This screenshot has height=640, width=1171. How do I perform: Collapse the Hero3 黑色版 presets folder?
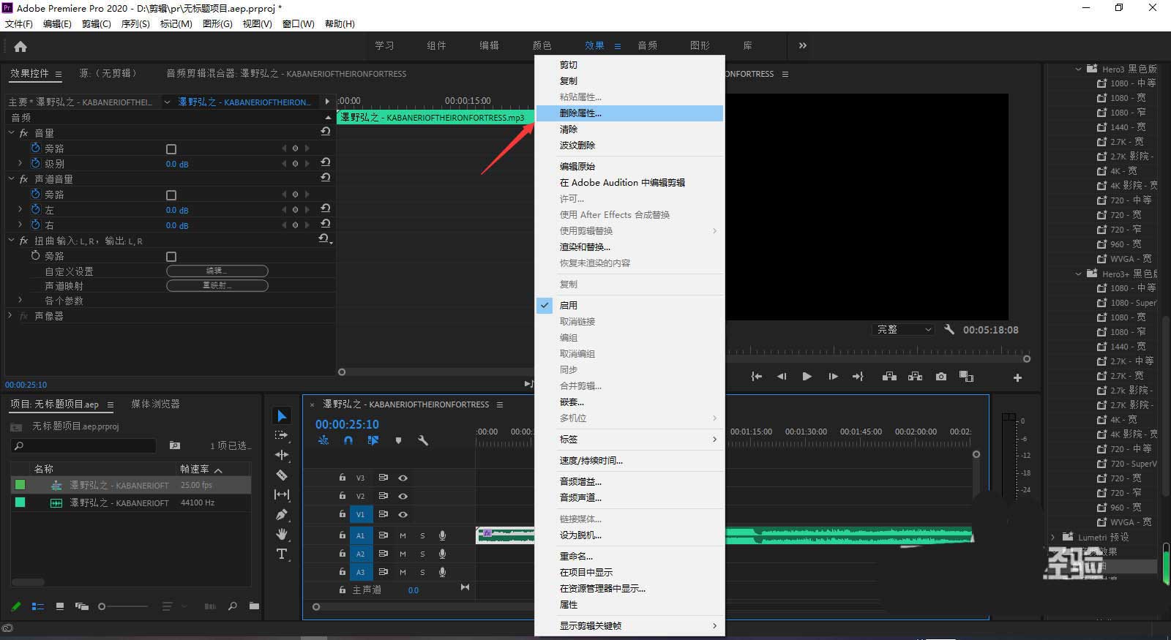[1078, 69]
